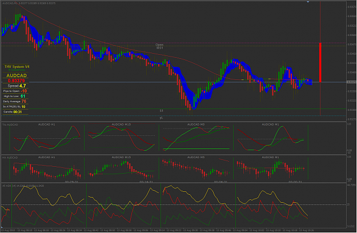Click AUDCAD M15 label in HA window
The width and height of the screenshot is (357, 233).
point(121,157)
